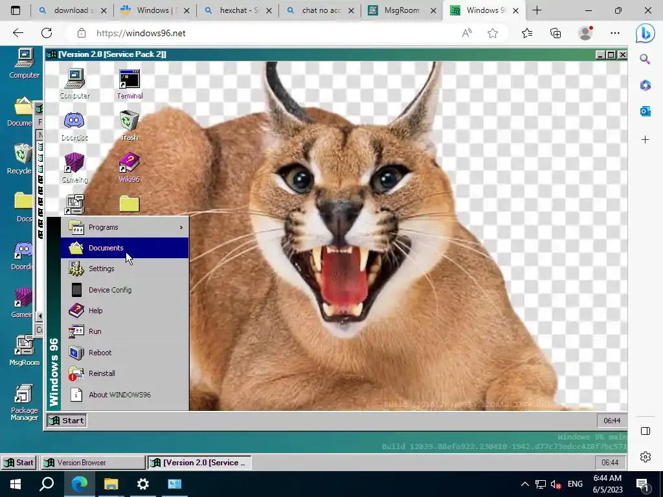Open Computer icon inside Version 2.0 window

point(75,83)
